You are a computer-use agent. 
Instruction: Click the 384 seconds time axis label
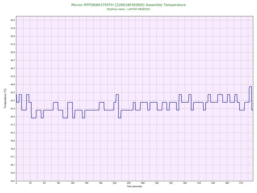click(x=185, y=183)
